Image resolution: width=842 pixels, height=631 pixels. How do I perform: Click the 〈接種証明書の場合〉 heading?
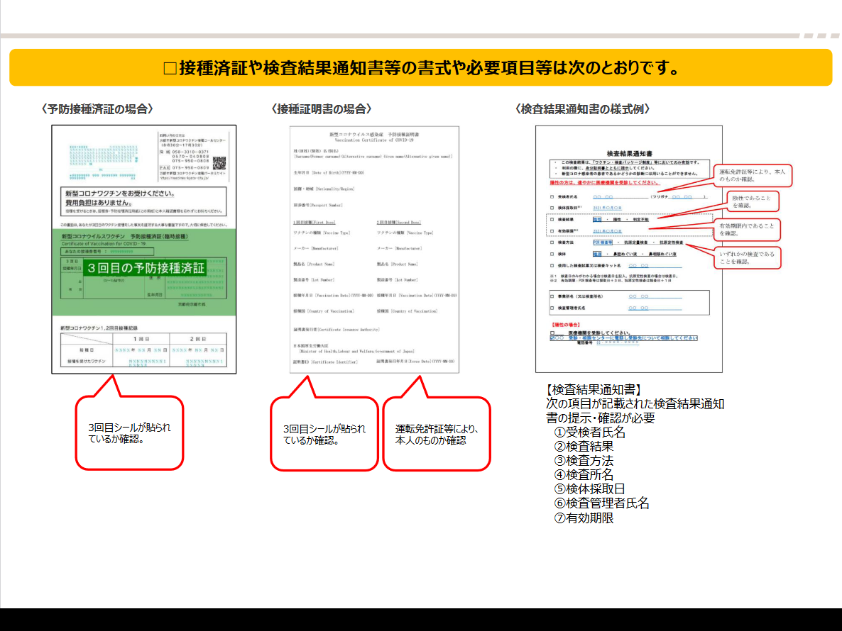coord(321,109)
